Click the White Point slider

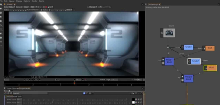pyautogui.click(x=77, y=102)
